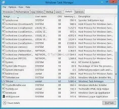The image size is (119, 109).
Task: Open the Help menu
Action: 28,7
